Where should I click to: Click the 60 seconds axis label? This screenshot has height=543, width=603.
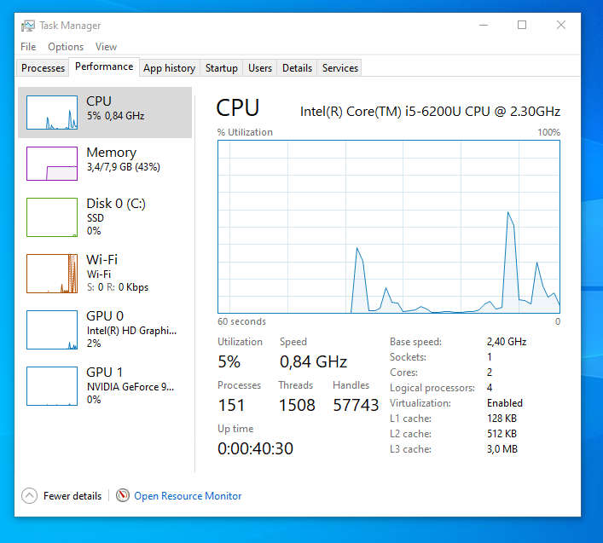pyautogui.click(x=241, y=321)
